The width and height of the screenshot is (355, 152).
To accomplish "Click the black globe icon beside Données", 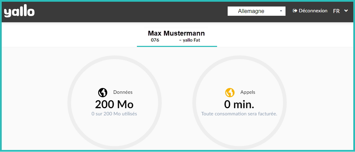I will click(x=103, y=92).
